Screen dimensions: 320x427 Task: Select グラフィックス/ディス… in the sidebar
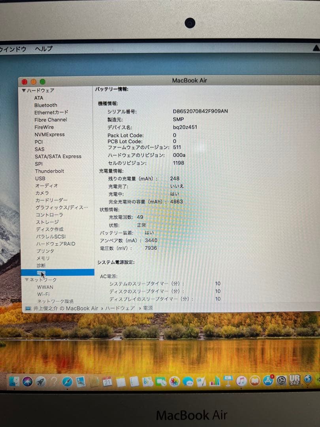tap(62, 208)
